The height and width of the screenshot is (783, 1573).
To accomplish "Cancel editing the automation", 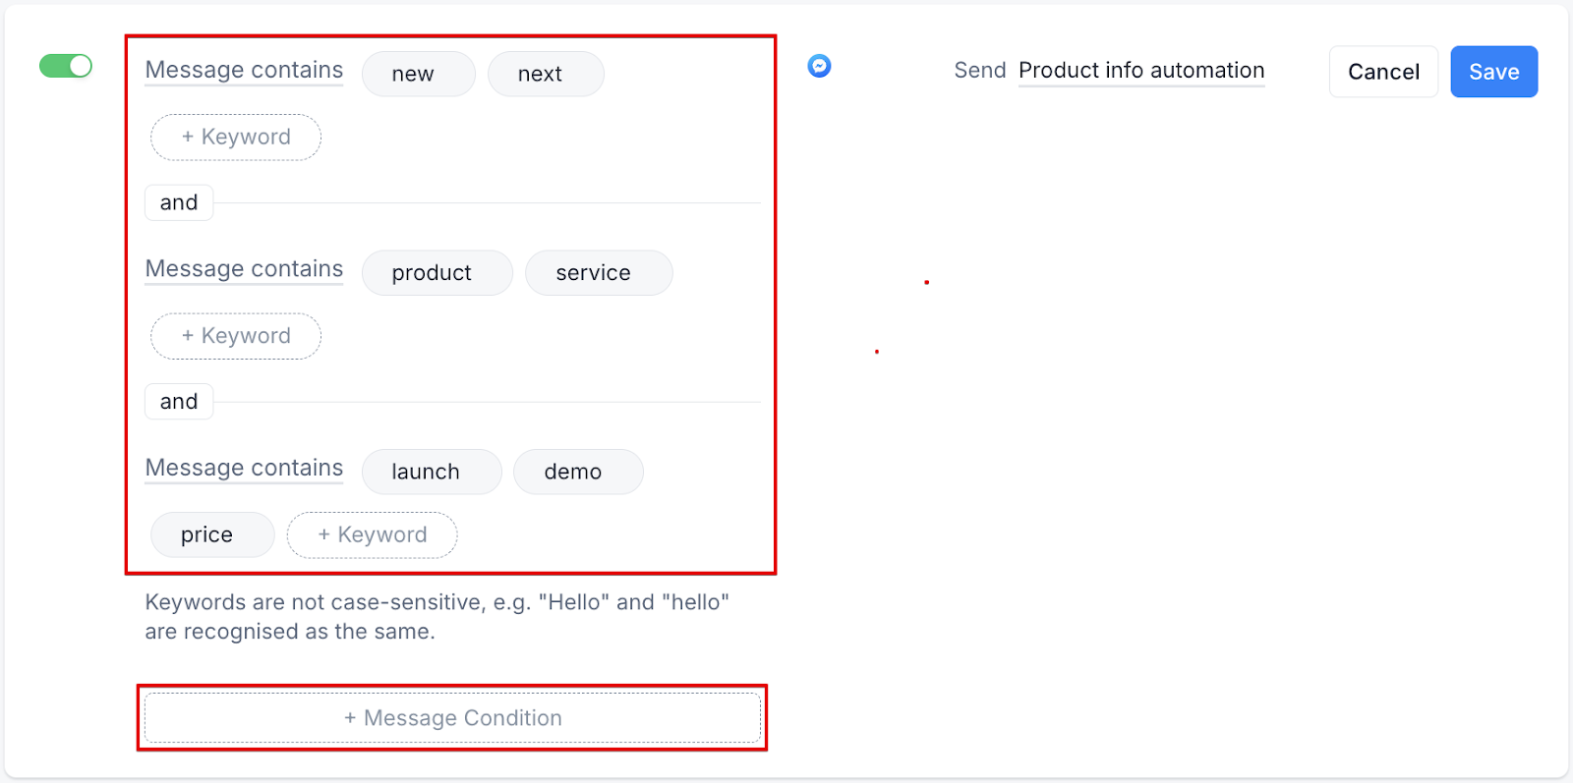I will pyautogui.click(x=1382, y=71).
